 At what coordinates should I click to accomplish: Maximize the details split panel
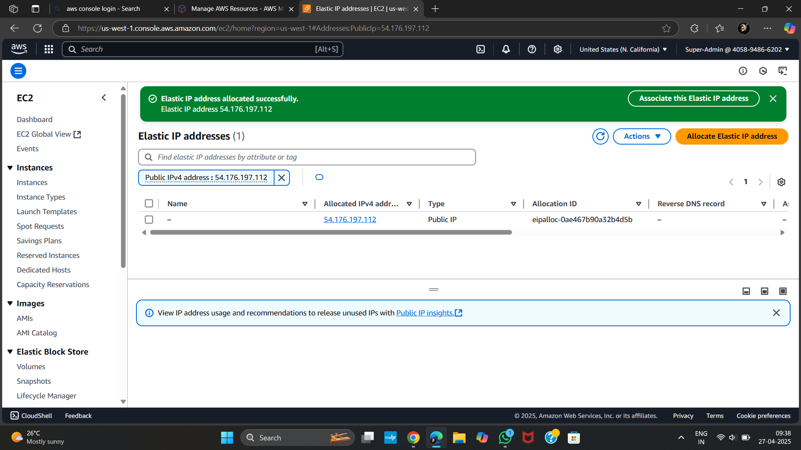click(783, 291)
